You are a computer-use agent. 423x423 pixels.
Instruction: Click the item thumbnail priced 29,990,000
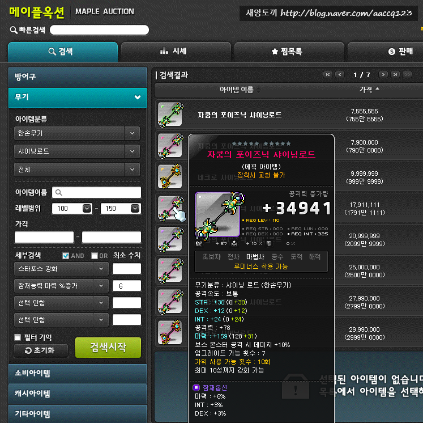pyautogui.click(x=170, y=333)
